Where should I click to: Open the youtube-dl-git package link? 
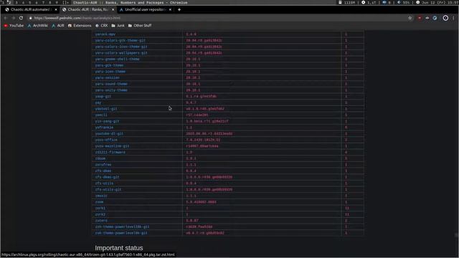pos(109,134)
